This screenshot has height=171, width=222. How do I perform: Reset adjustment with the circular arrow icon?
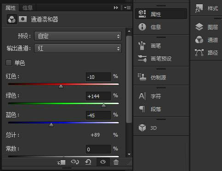tap(88, 162)
